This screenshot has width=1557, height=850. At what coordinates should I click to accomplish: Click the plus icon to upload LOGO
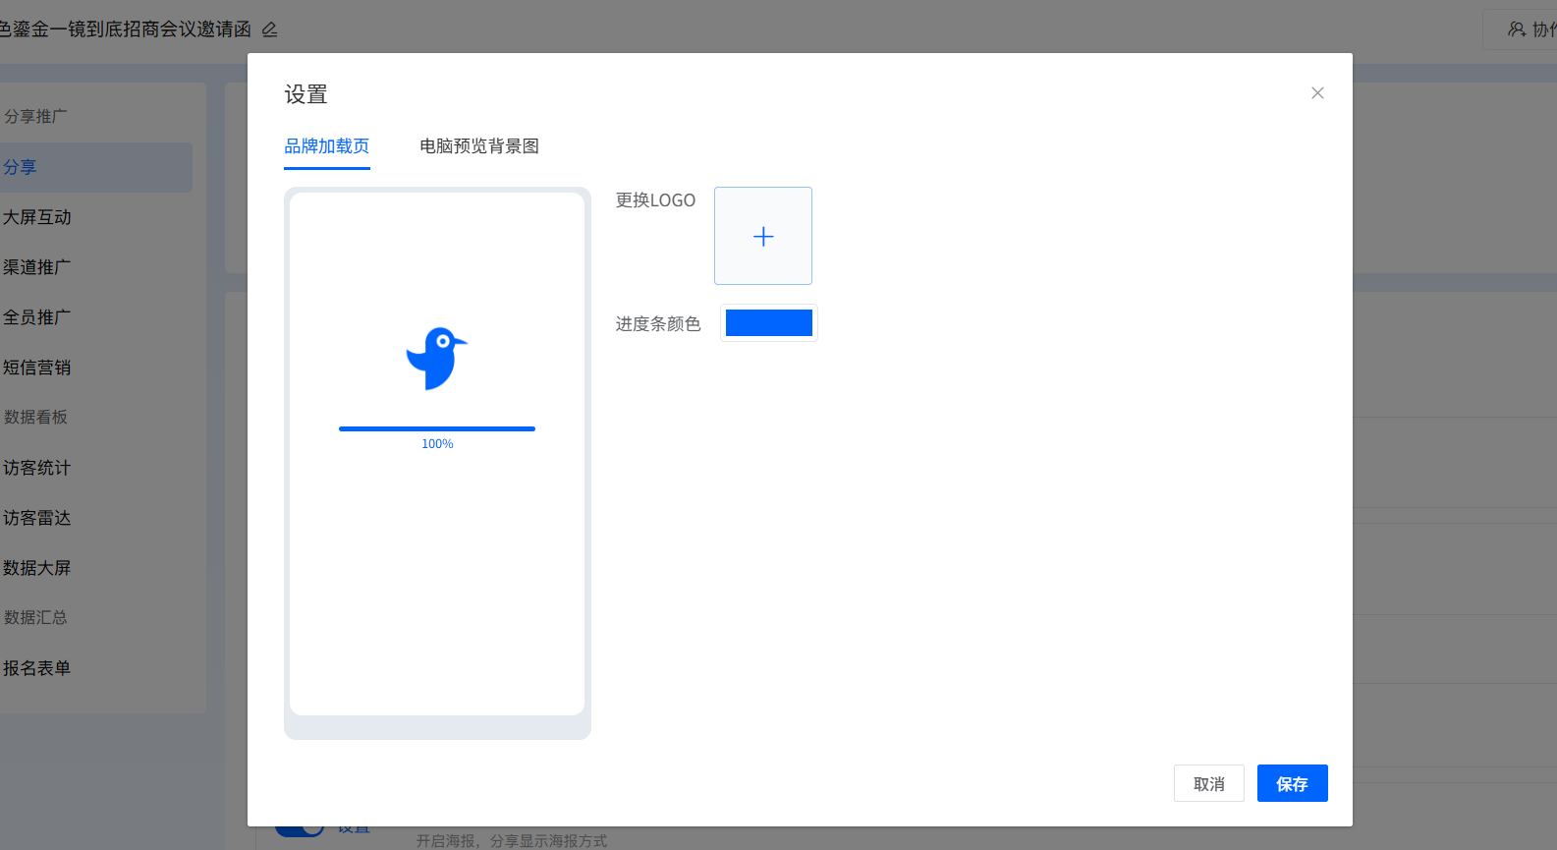point(763,236)
